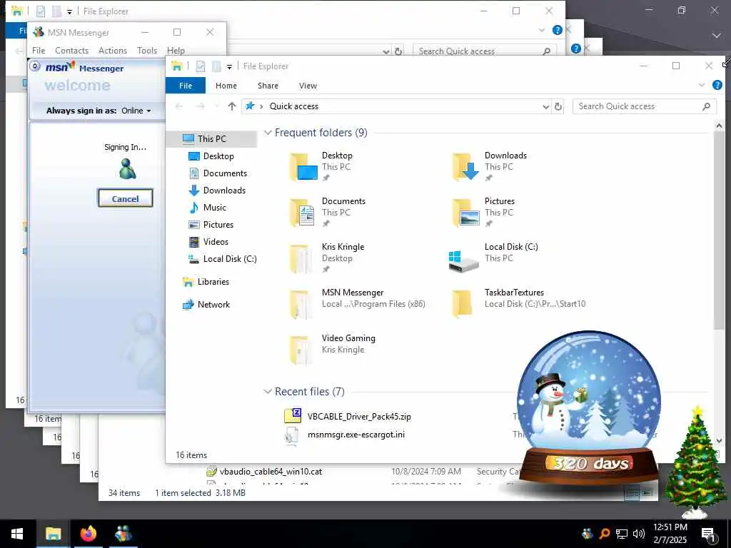This screenshot has width=731, height=548.
Task: Open the Quick Access Toolbar customize dropdown
Action: 229,66
